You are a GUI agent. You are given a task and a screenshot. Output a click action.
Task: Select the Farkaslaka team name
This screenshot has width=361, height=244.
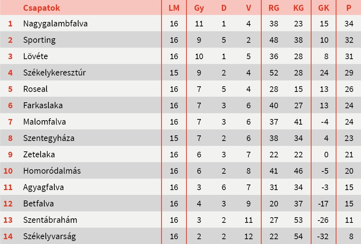point(43,106)
